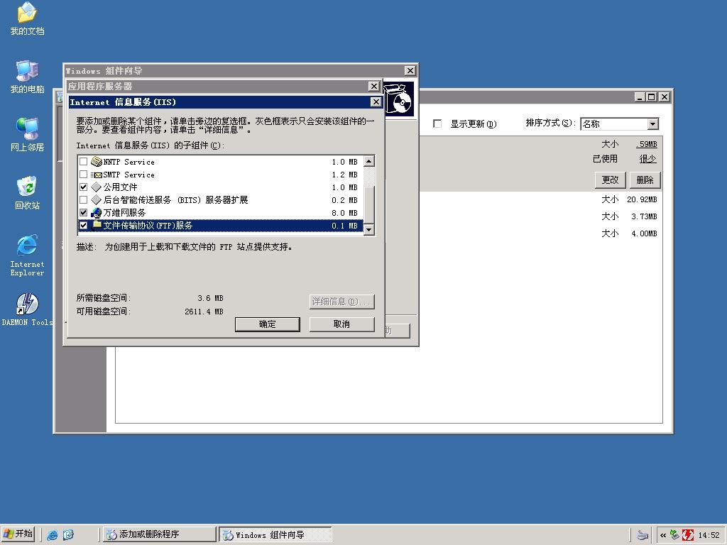Click the FTP 服务 folder icon

coord(97,225)
